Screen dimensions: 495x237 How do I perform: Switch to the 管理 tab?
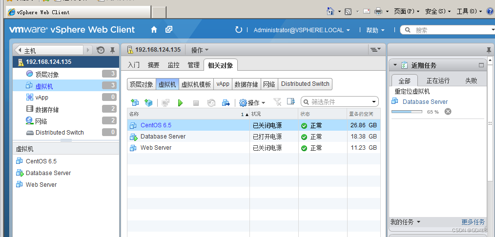coord(193,65)
